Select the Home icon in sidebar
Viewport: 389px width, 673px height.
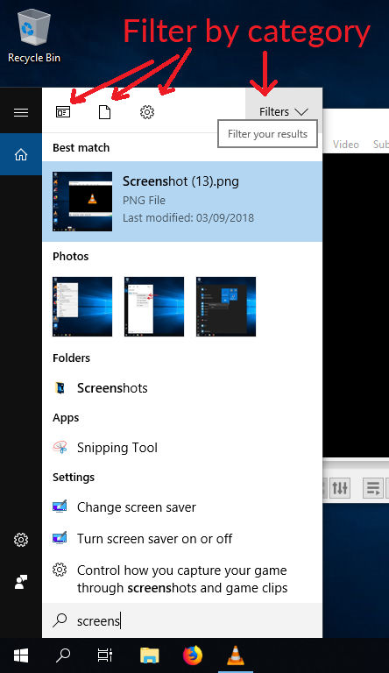(x=21, y=154)
